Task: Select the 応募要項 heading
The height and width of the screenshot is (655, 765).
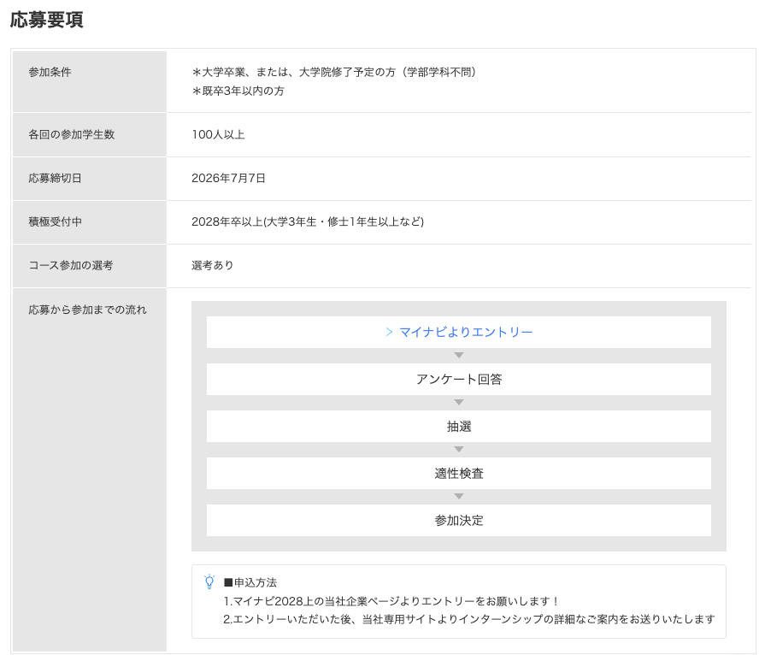Action: 47,20
